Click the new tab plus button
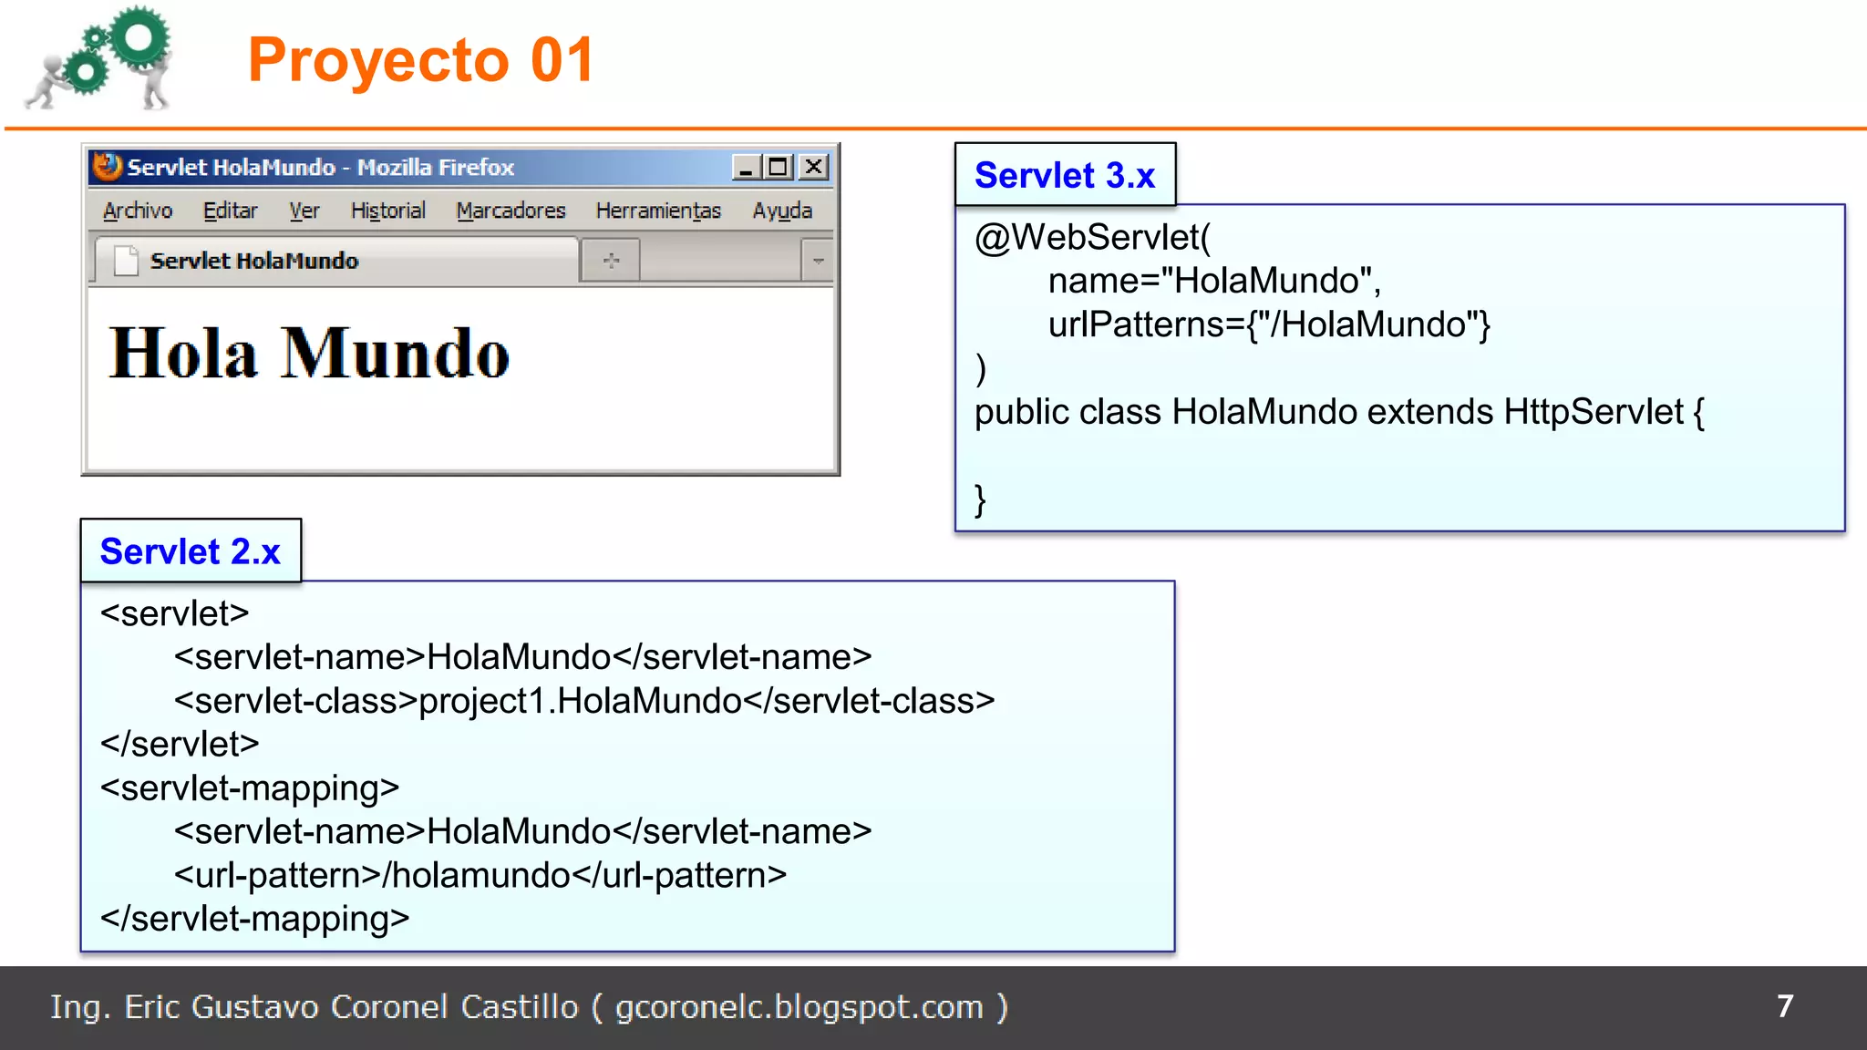The width and height of the screenshot is (1867, 1050). [611, 261]
